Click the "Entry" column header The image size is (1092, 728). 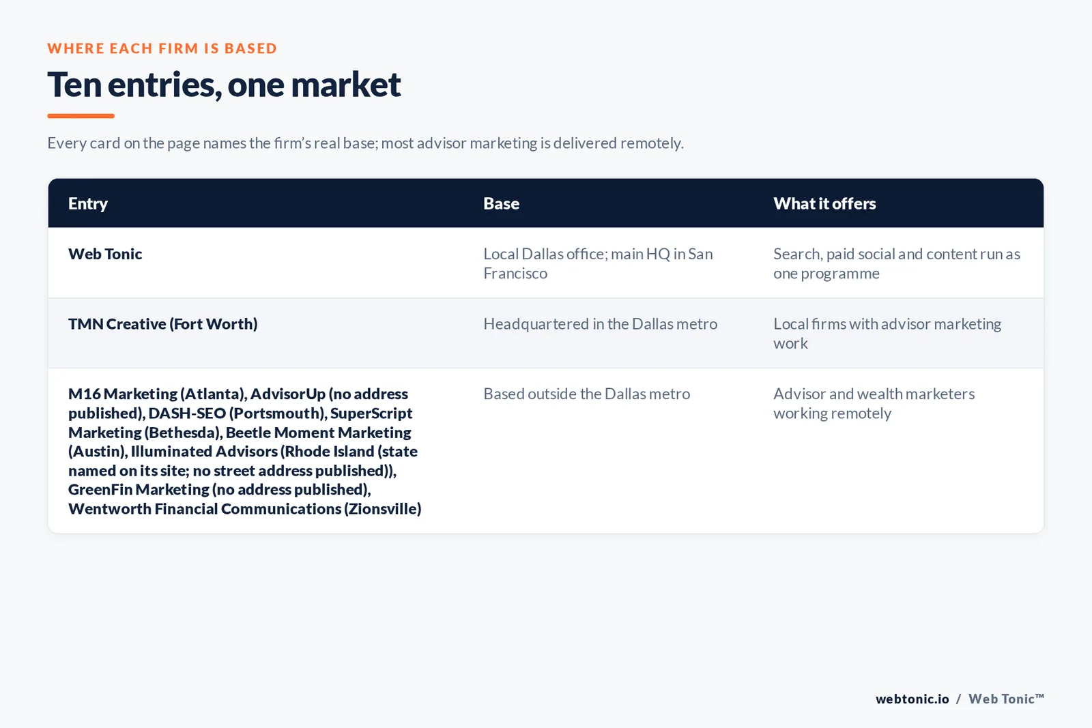point(88,203)
